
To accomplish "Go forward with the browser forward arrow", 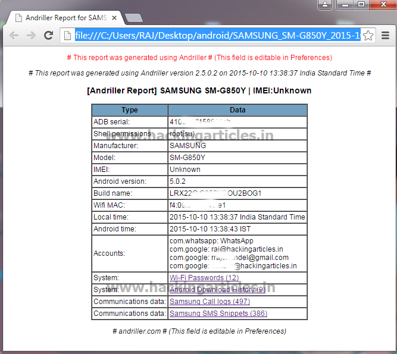I will point(31,36).
